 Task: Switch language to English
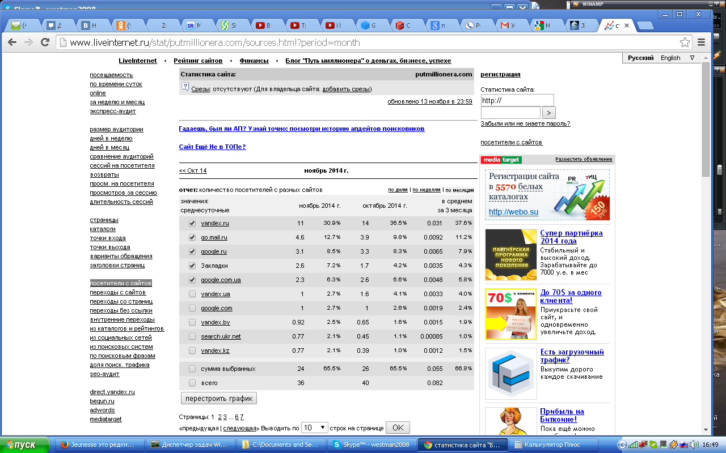point(670,58)
